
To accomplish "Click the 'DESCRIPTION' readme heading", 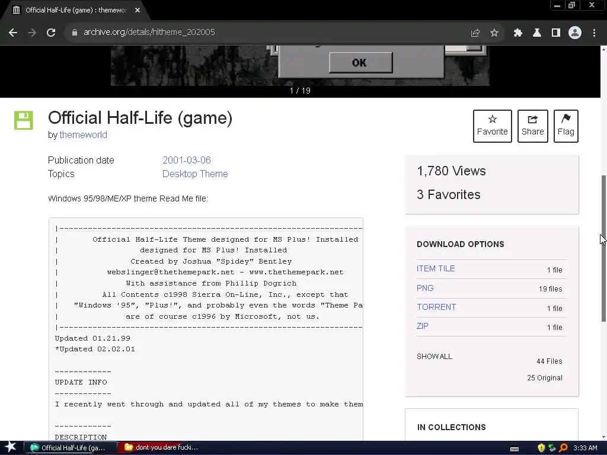I will [81, 437].
